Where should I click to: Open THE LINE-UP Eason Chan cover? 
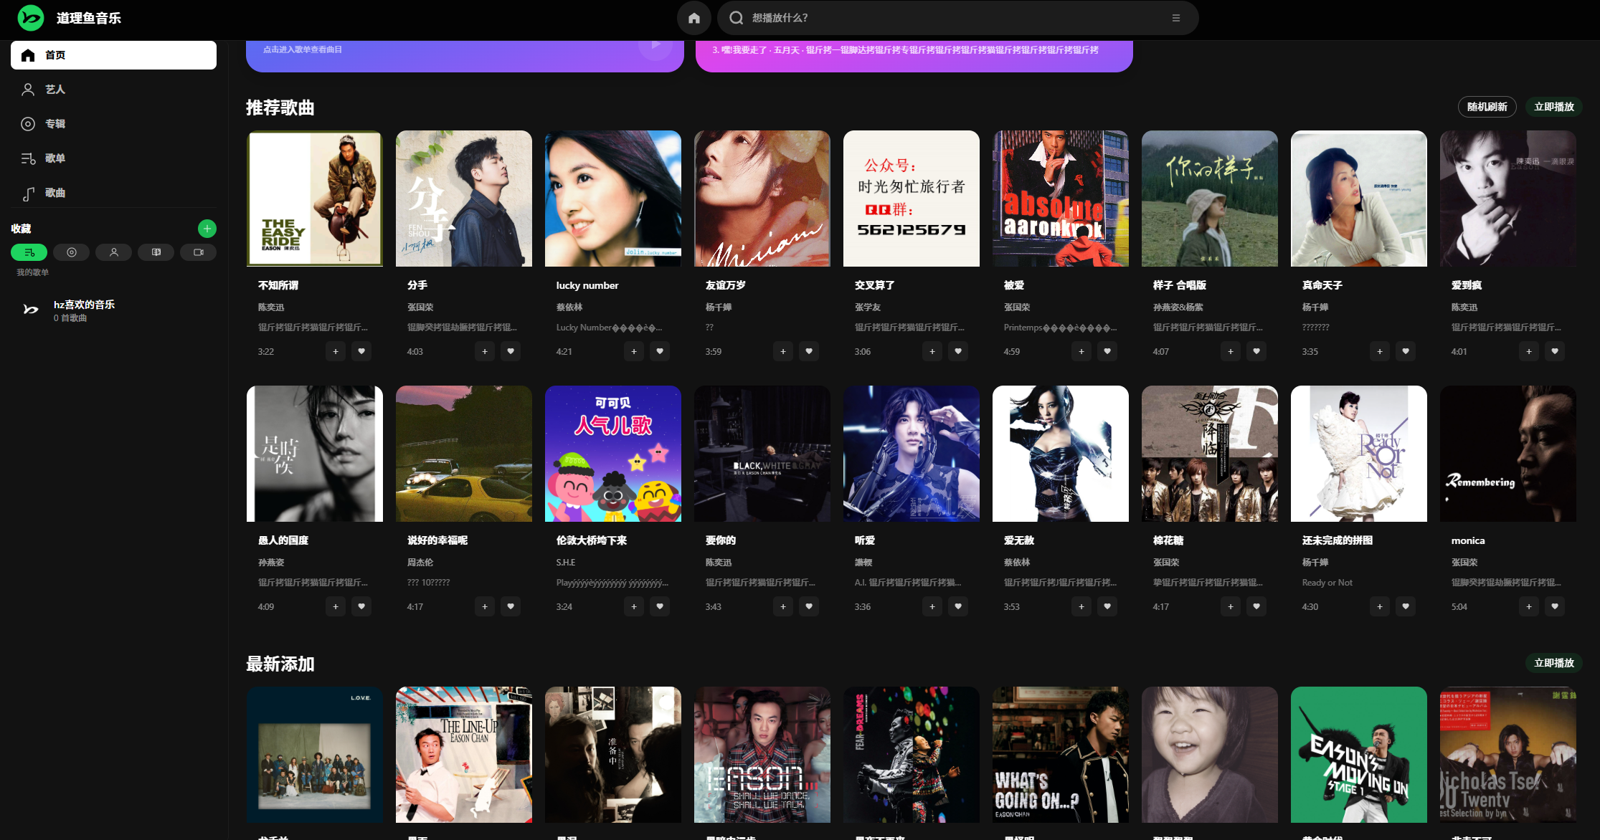click(x=464, y=755)
